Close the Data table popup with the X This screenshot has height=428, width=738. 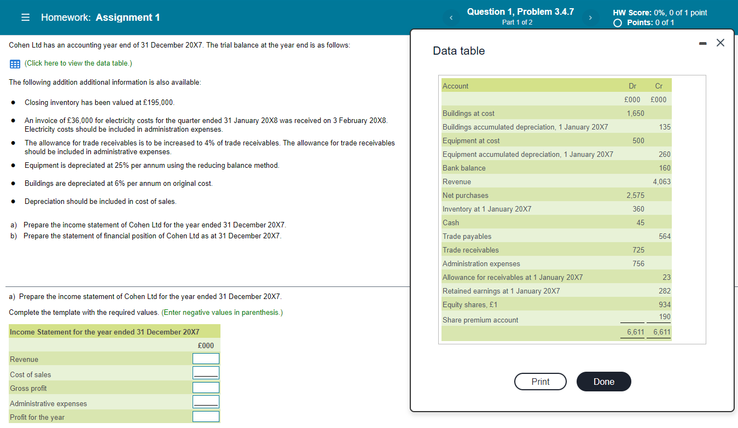[720, 42]
